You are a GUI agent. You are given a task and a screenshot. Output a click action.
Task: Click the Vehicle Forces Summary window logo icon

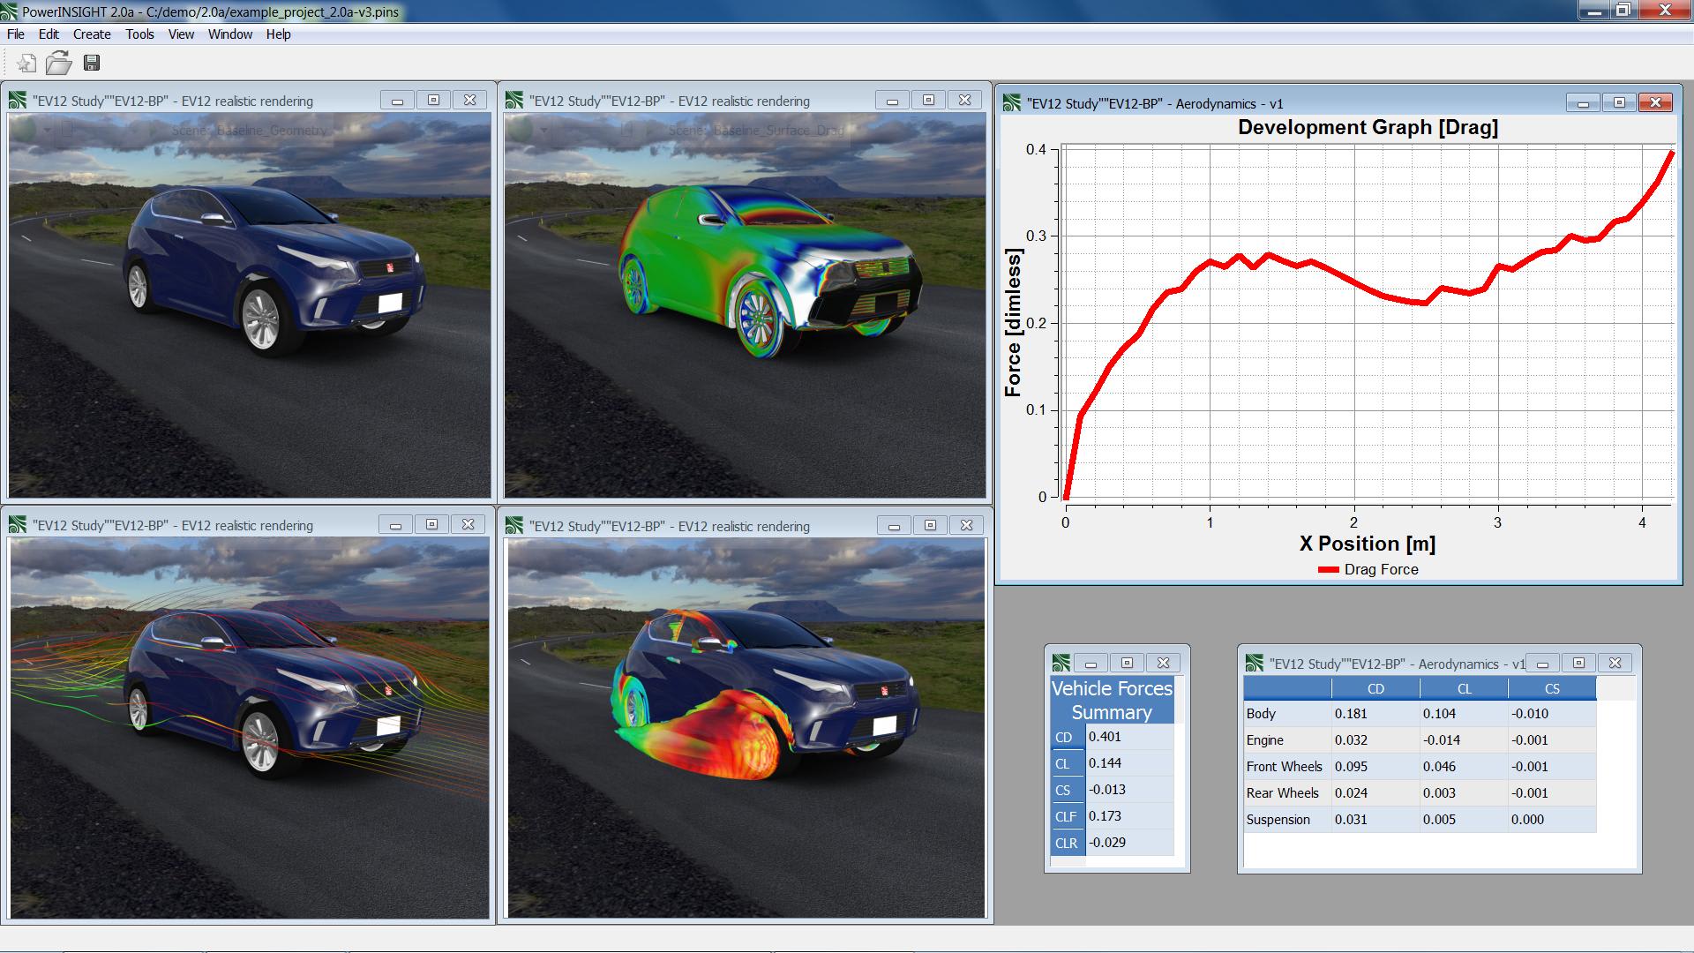(x=1061, y=663)
